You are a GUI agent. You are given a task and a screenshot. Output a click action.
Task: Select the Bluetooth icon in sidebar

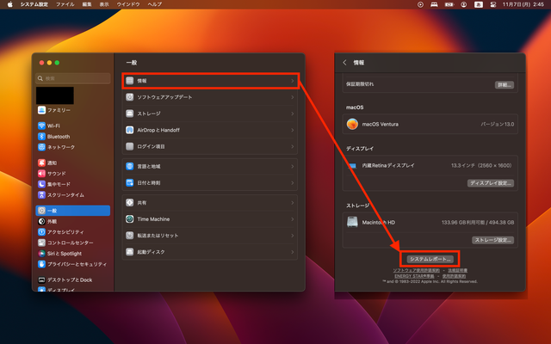point(41,136)
